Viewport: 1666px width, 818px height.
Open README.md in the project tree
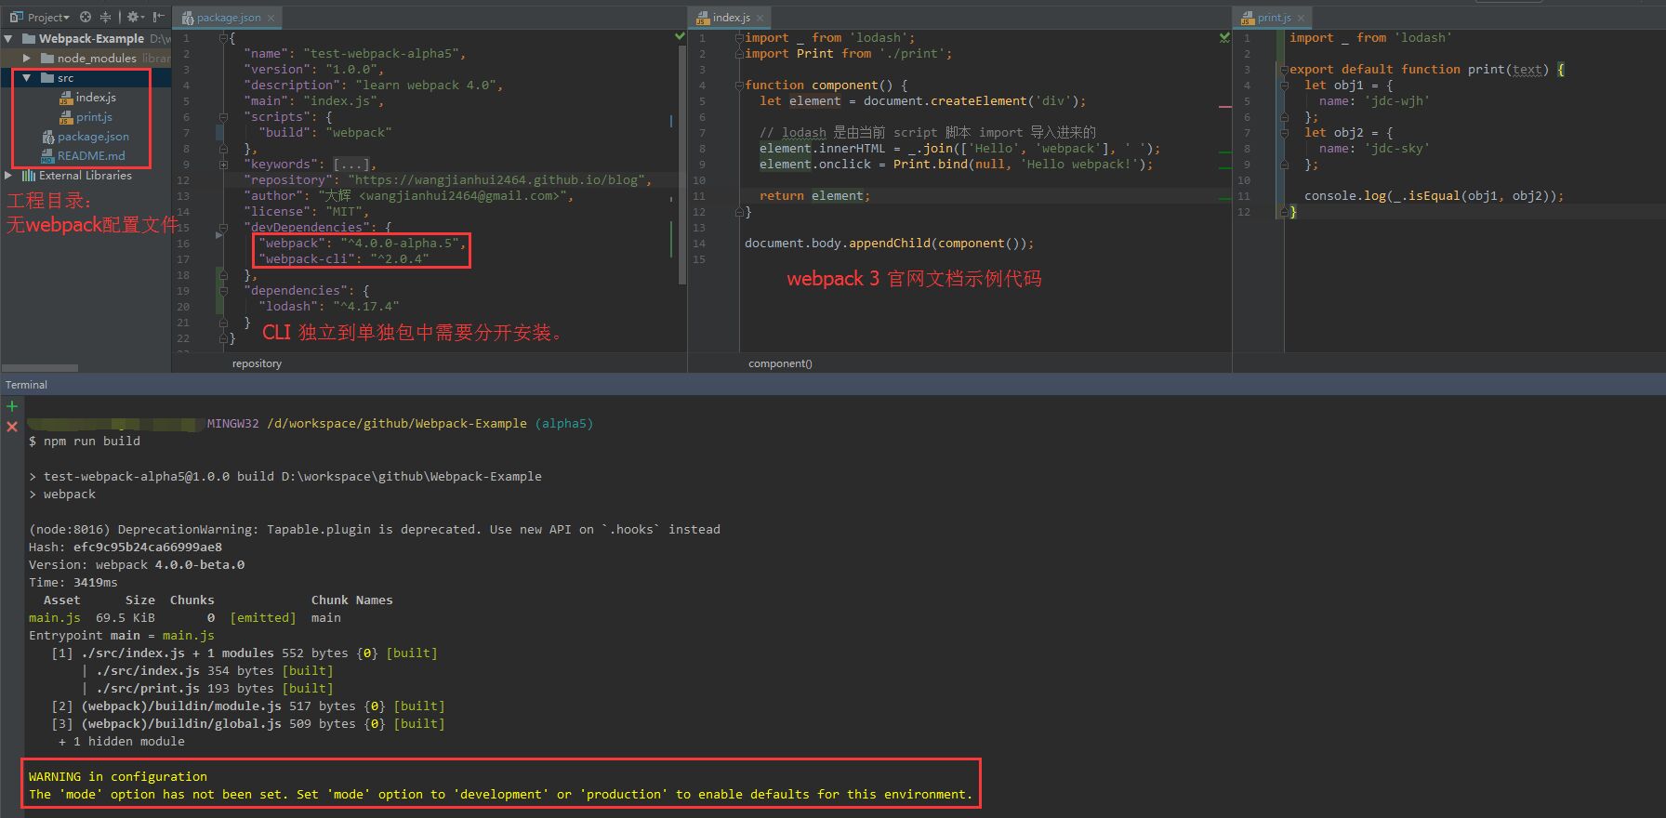[x=91, y=155]
